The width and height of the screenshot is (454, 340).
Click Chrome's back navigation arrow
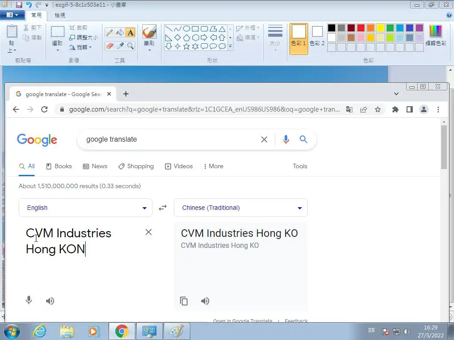point(16,109)
